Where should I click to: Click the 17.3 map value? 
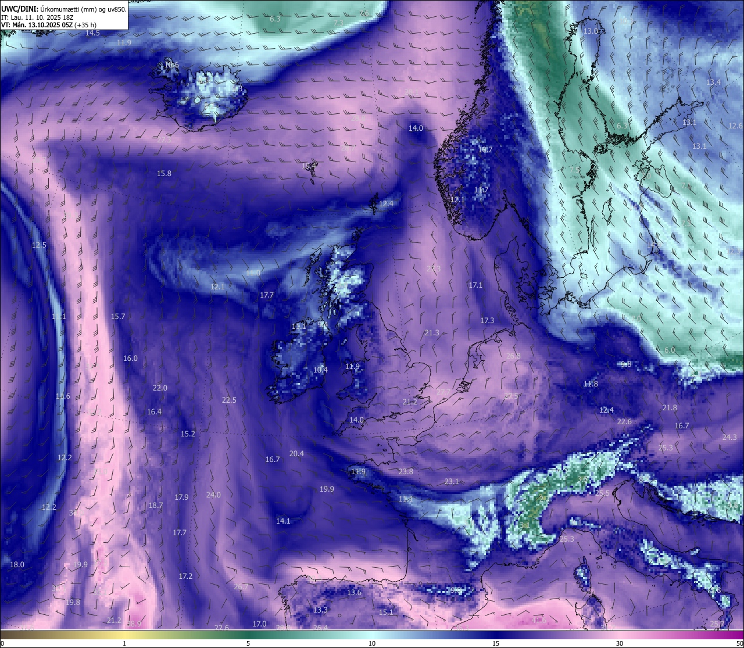click(x=487, y=321)
